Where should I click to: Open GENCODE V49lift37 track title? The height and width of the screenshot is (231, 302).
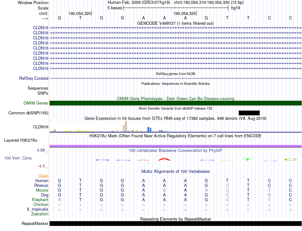click(175, 23)
